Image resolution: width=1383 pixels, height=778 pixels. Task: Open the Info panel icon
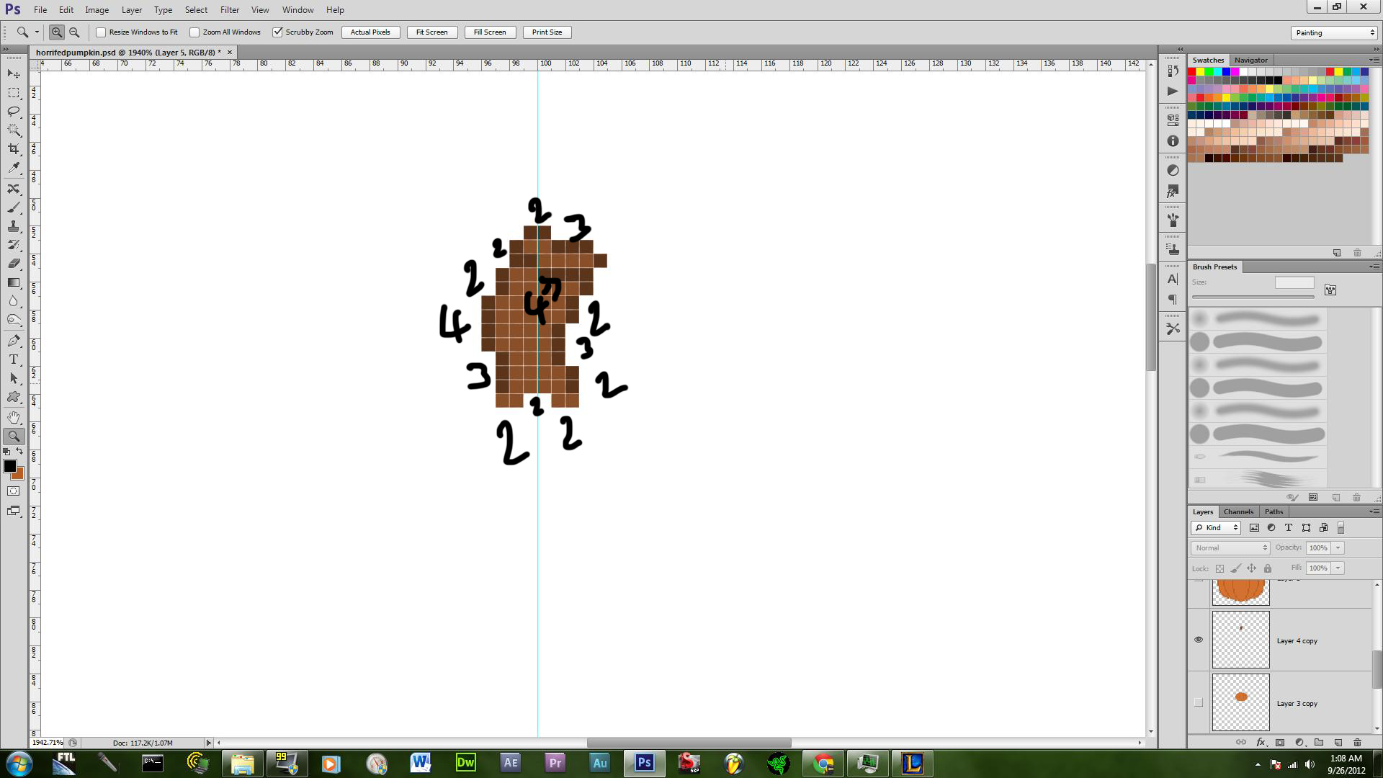1173,141
